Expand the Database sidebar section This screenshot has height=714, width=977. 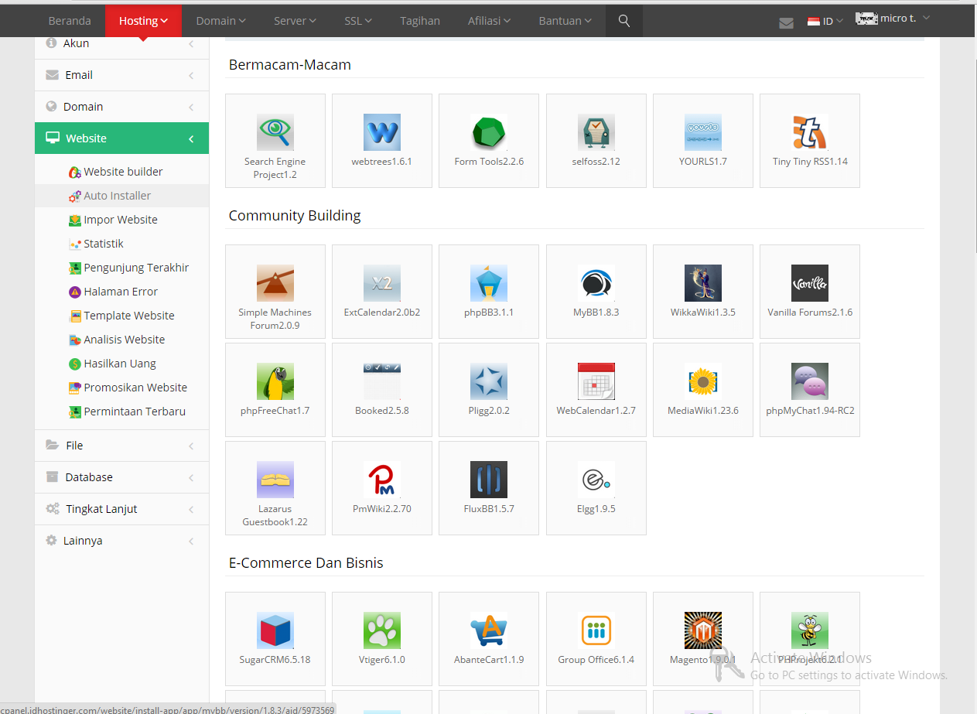(x=121, y=477)
